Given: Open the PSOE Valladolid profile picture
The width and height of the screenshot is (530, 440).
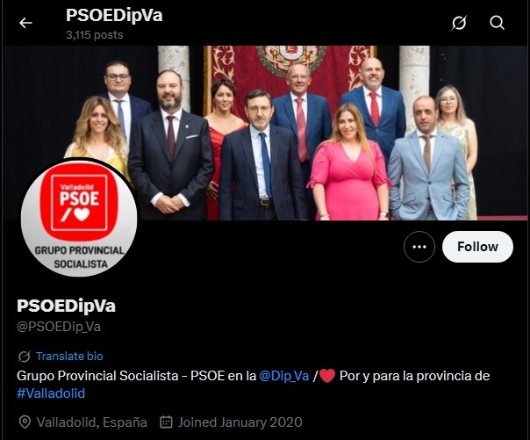Looking at the screenshot, I should [x=79, y=218].
